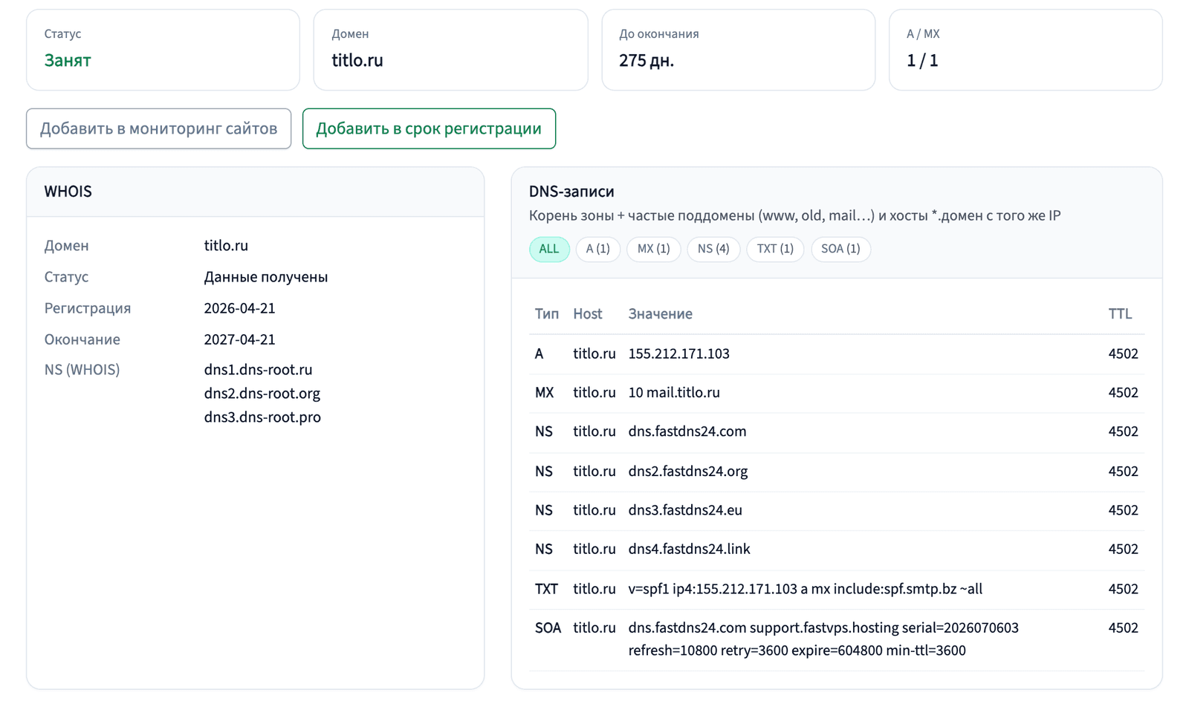Click titlo.ru value in WHOIS Домен row

tap(226, 246)
